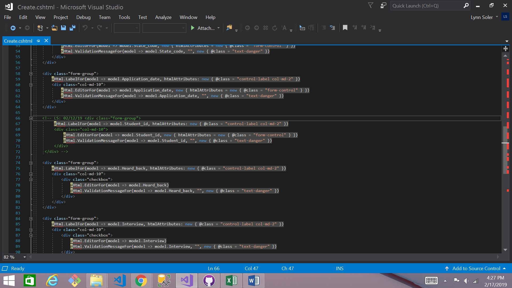This screenshot has width=512, height=288.
Task: Collapse the checkbox div at line 77
Action: tap(31, 179)
